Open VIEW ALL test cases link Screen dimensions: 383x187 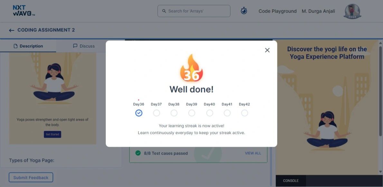coord(253,153)
